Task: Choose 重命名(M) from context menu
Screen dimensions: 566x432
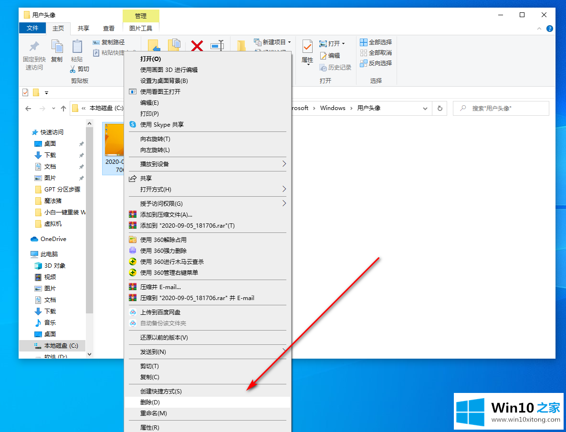Action: pyautogui.click(x=208, y=413)
